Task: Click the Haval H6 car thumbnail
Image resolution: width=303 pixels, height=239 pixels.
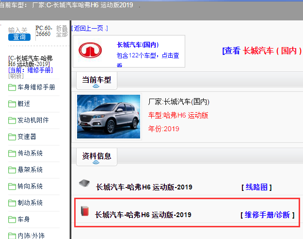Action: (x=109, y=117)
